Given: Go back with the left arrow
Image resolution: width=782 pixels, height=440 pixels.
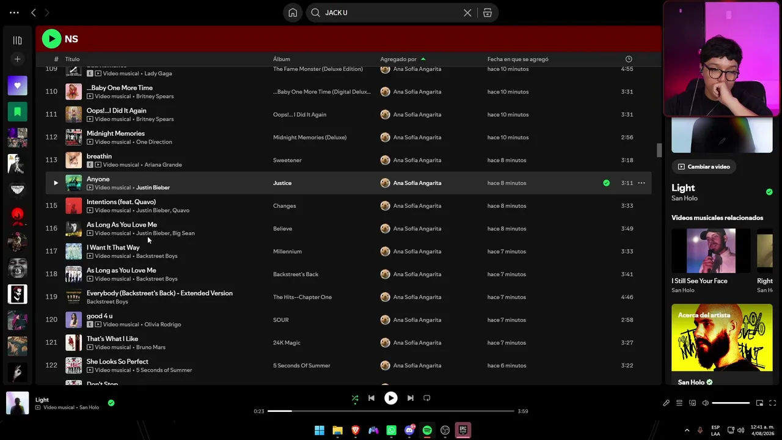Looking at the screenshot, I should [x=34, y=12].
